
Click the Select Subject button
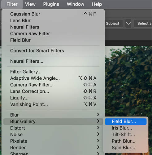point(114,24)
